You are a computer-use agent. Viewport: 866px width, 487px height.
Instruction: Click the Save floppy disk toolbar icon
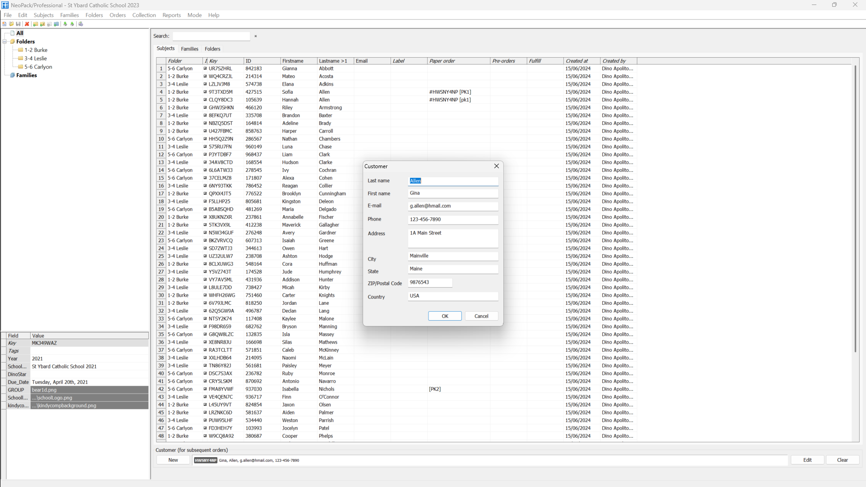(18, 24)
